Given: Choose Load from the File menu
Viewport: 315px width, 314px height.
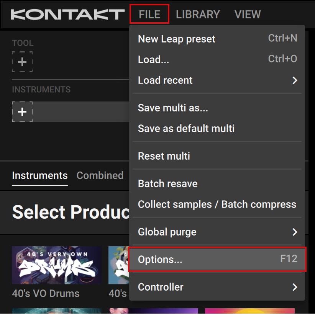Looking at the screenshot, I should tap(153, 59).
